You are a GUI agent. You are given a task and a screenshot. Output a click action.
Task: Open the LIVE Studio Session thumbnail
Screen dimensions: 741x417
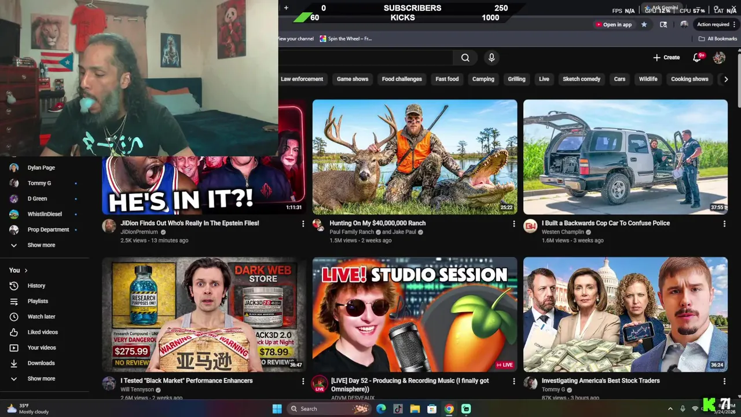(x=414, y=314)
